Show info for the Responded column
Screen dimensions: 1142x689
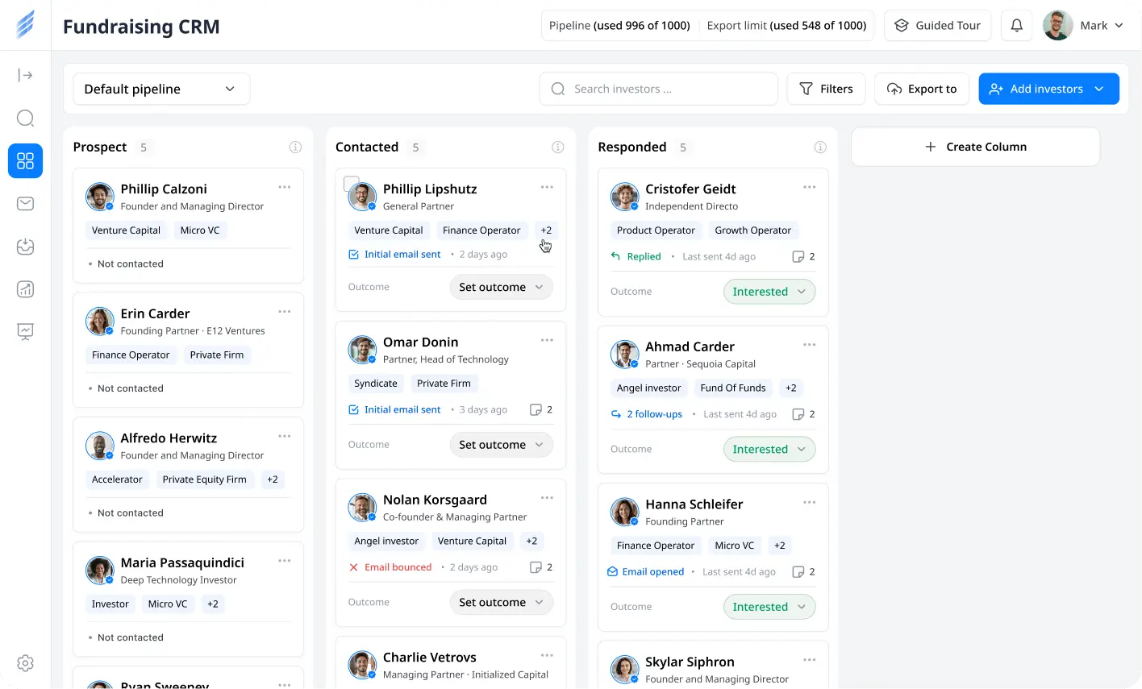click(x=820, y=147)
